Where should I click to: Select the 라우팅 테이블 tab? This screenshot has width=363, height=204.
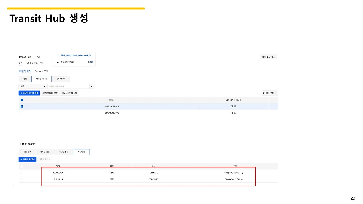point(41,78)
